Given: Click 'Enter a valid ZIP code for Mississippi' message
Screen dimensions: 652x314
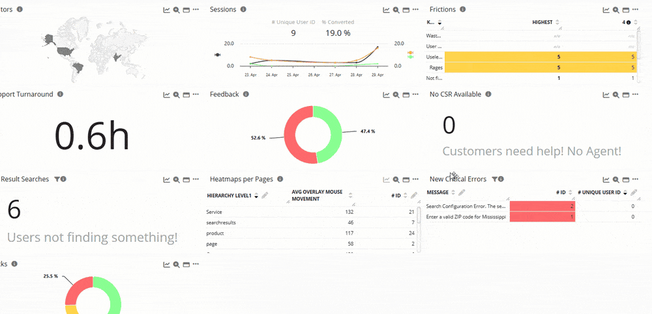Looking at the screenshot, I should (x=466, y=217).
